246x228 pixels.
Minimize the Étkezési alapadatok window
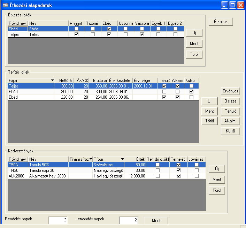(x=224, y=5)
